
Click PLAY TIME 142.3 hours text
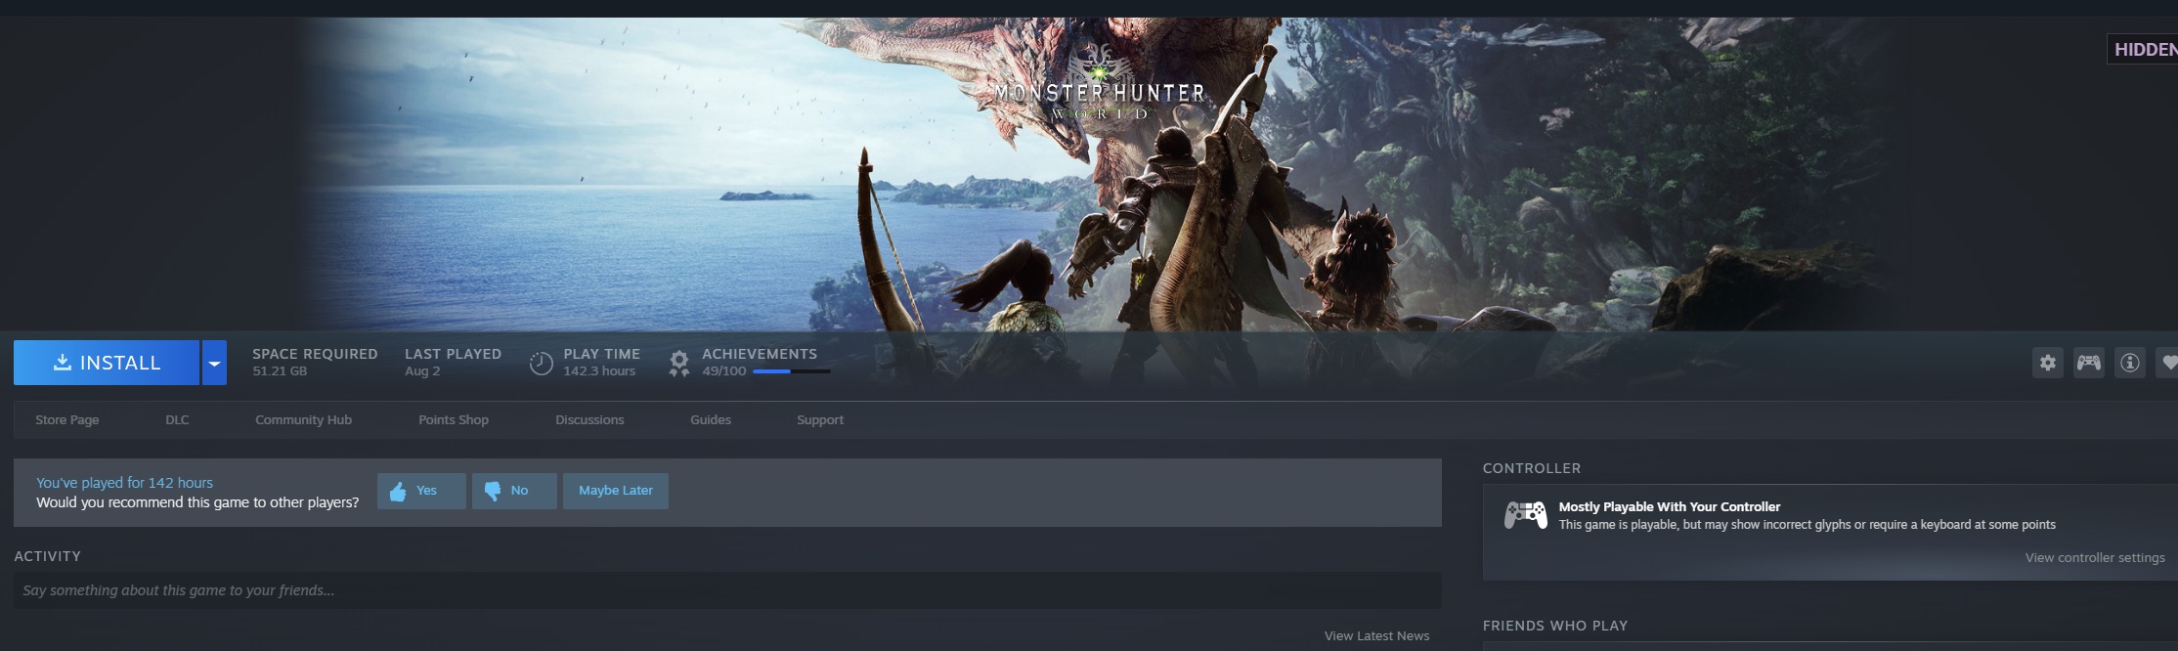pos(601,362)
